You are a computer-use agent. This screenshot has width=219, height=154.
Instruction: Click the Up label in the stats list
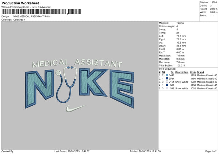click(161, 42)
